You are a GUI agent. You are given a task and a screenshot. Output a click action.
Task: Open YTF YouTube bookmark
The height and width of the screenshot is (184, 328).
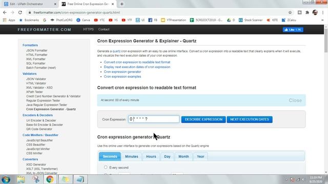click(127, 20)
